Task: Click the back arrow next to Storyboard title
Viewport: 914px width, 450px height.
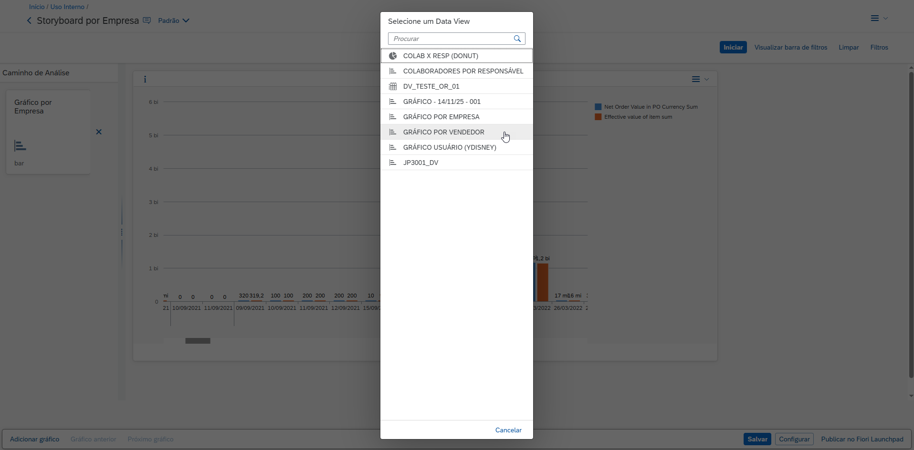Action: click(29, 20)
